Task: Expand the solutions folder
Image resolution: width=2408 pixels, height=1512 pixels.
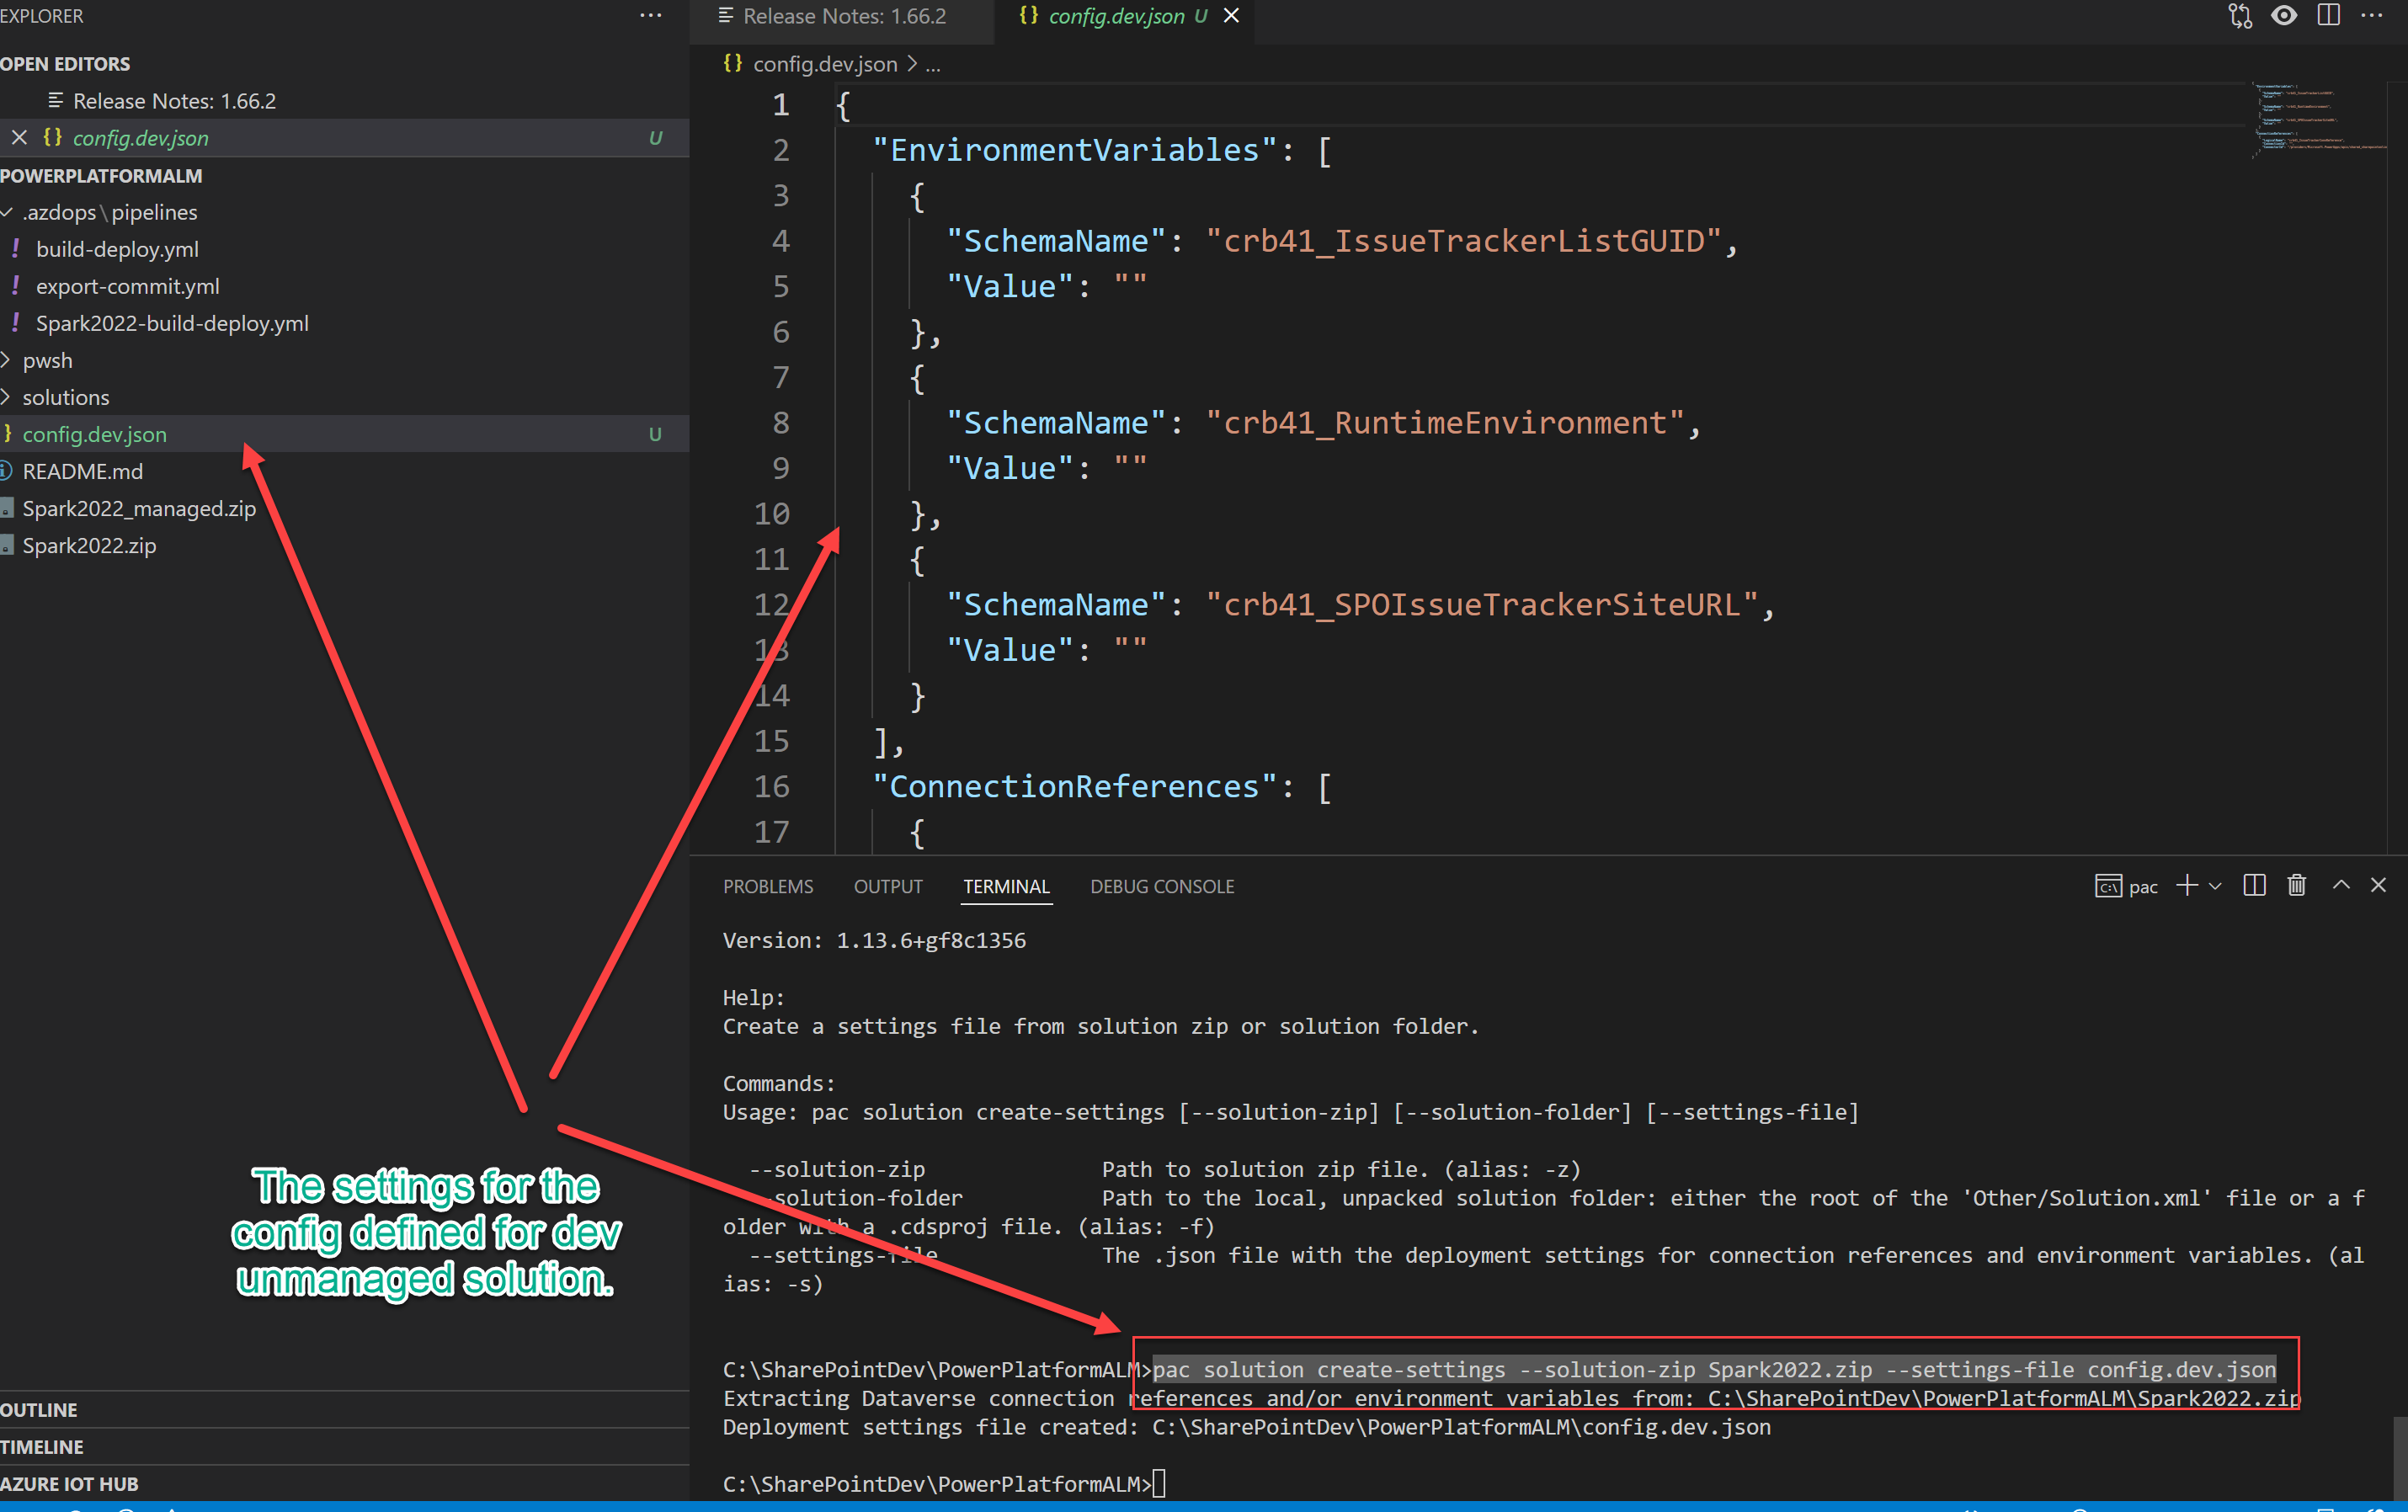Action: [x=65, y=397]
